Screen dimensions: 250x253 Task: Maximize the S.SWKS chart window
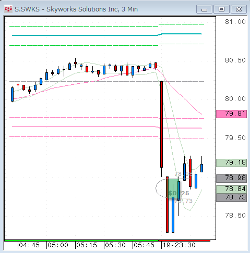pos(221,9)
